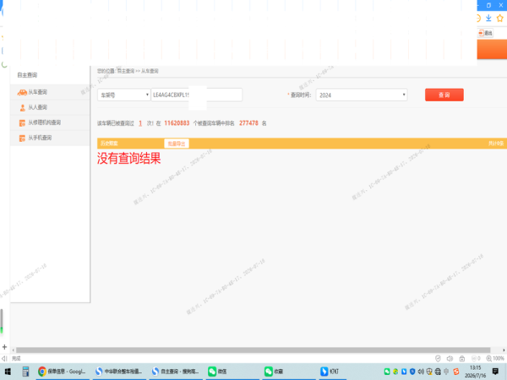Click the 批量导出 batch export button
The image size is (507, 380).
coord(177,144)
